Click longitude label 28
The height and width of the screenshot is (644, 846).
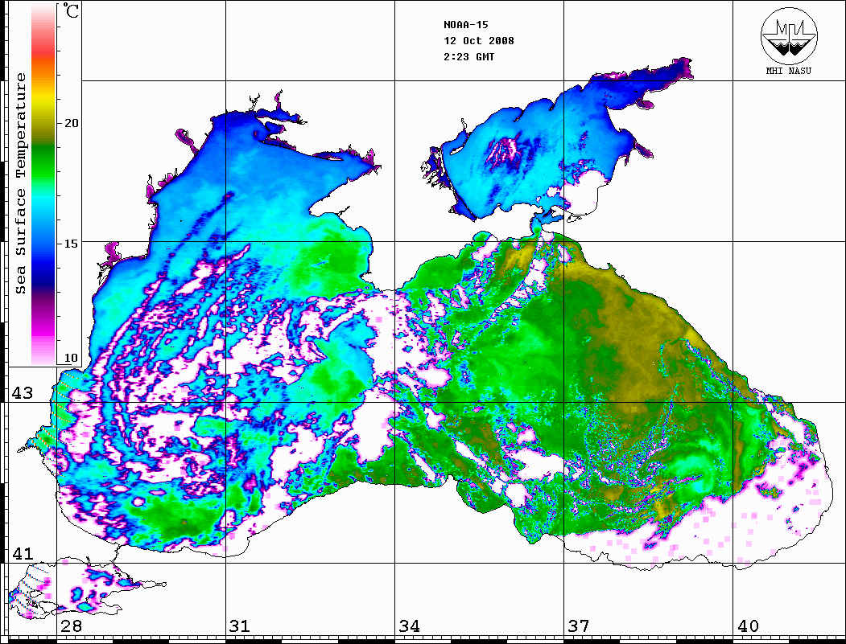coord(71,626)
